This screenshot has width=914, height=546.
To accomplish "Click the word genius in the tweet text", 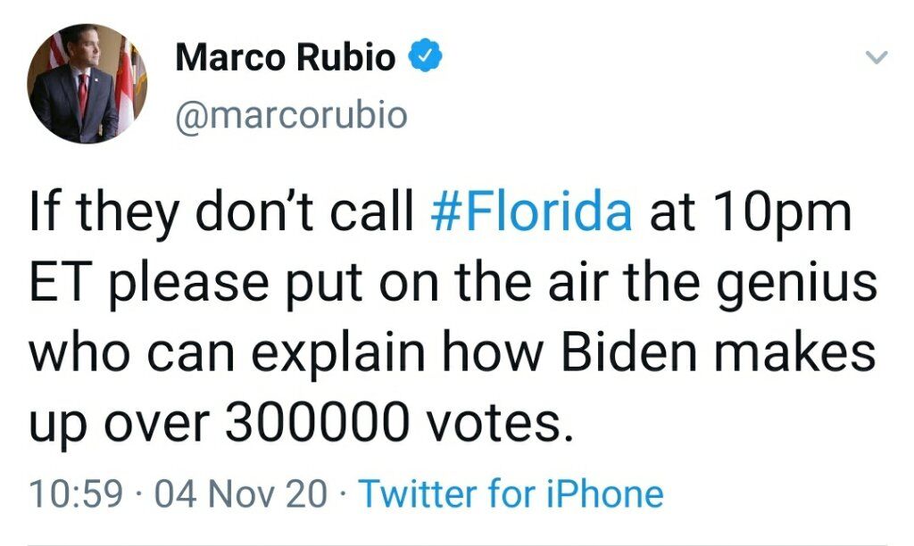I will 796,285.
